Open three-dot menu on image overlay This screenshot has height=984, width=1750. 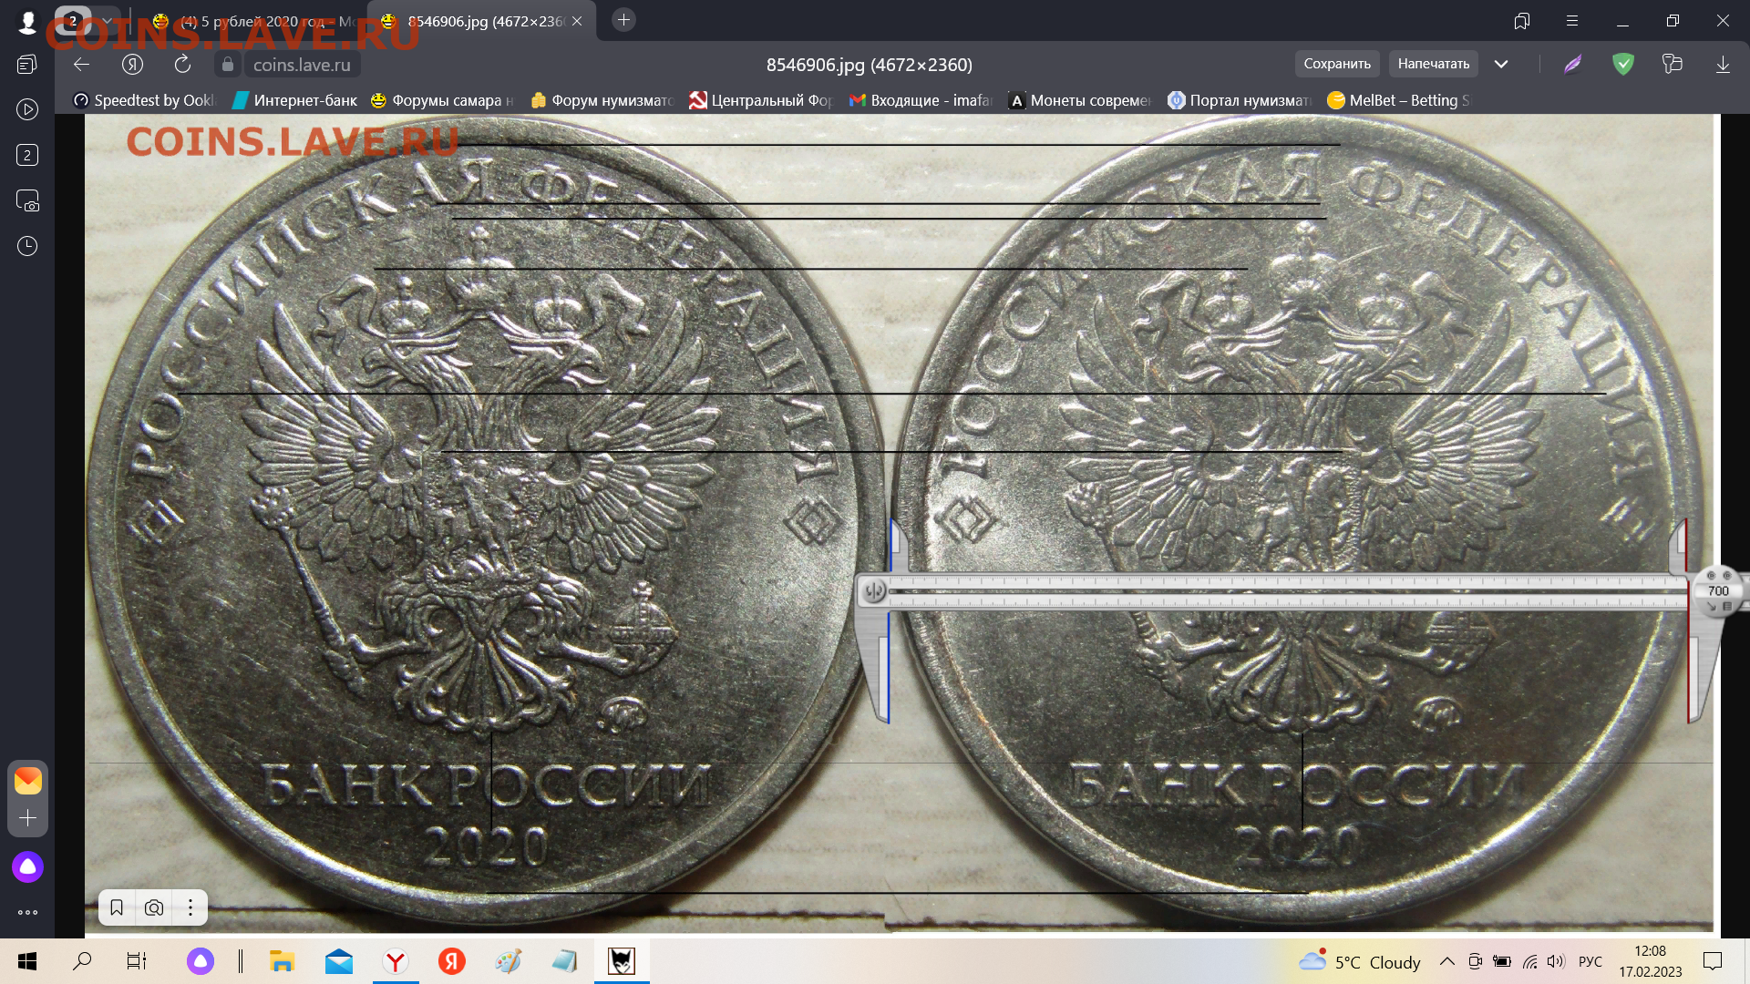click(x=190, y=907)
